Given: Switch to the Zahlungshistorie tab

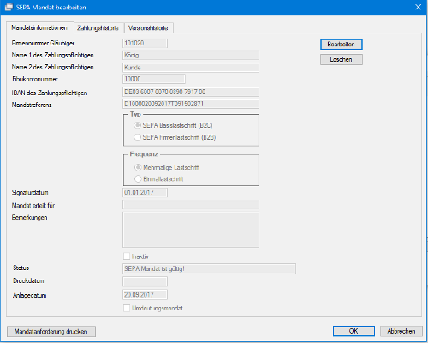Looking at the screenshot, I should pyautogui.click(x=98, y=28).
